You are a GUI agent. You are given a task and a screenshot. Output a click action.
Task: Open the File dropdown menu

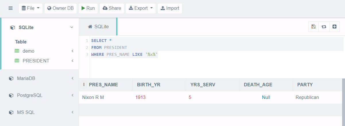30,8
